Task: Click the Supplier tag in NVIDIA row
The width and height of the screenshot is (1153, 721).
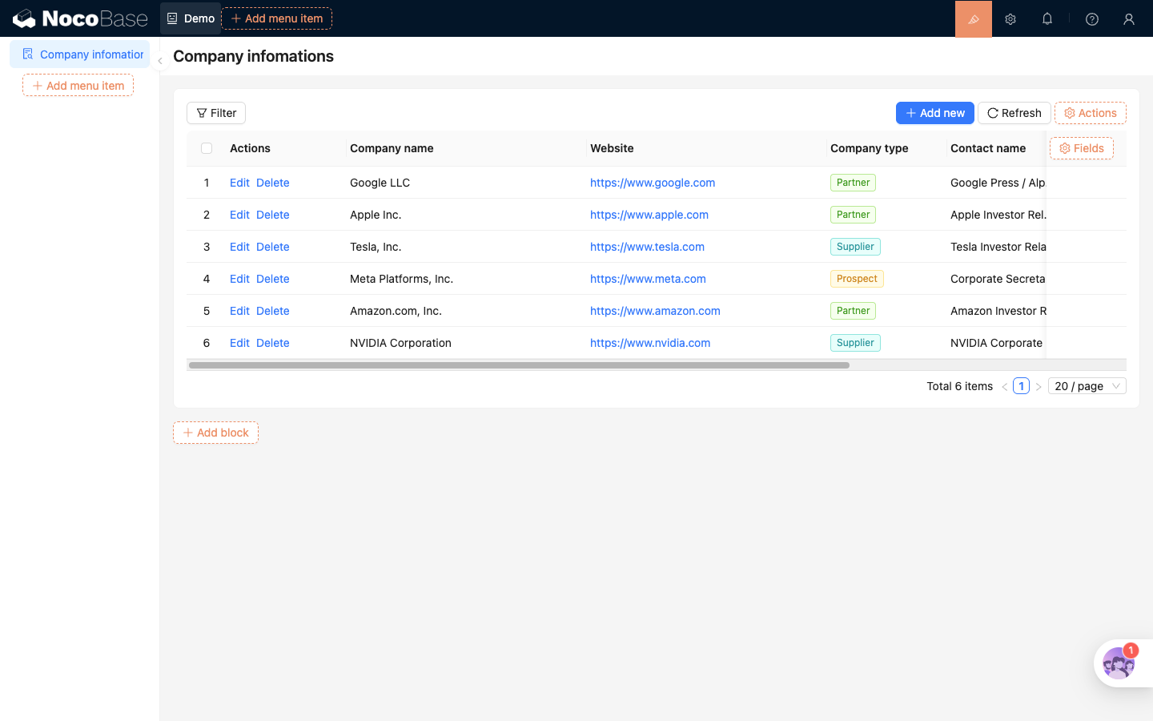Action: (855, 343)
